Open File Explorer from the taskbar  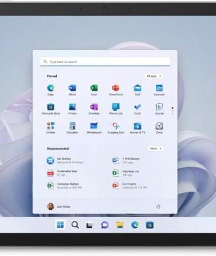(120, 224)
